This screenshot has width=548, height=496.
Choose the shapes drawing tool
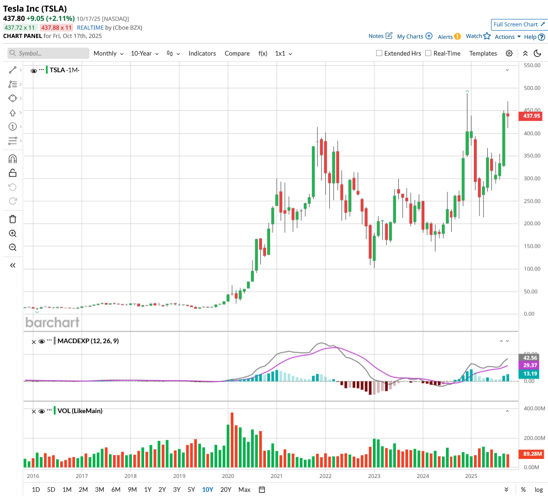point(13,99)
